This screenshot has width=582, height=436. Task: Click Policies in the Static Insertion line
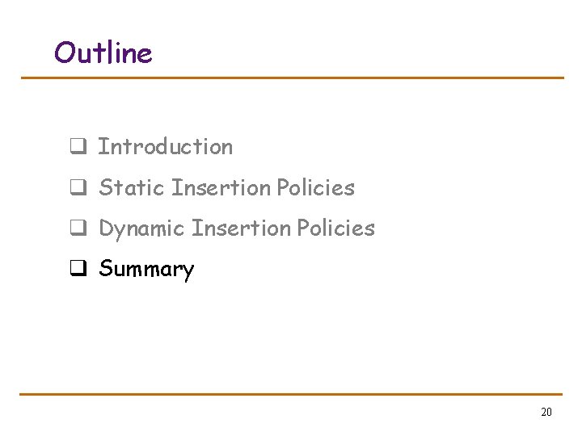[315, 188]
